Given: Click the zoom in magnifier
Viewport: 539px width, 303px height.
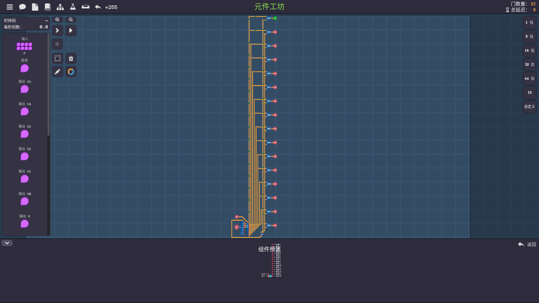Looking at the screenshot, I should tap(57, 20).
